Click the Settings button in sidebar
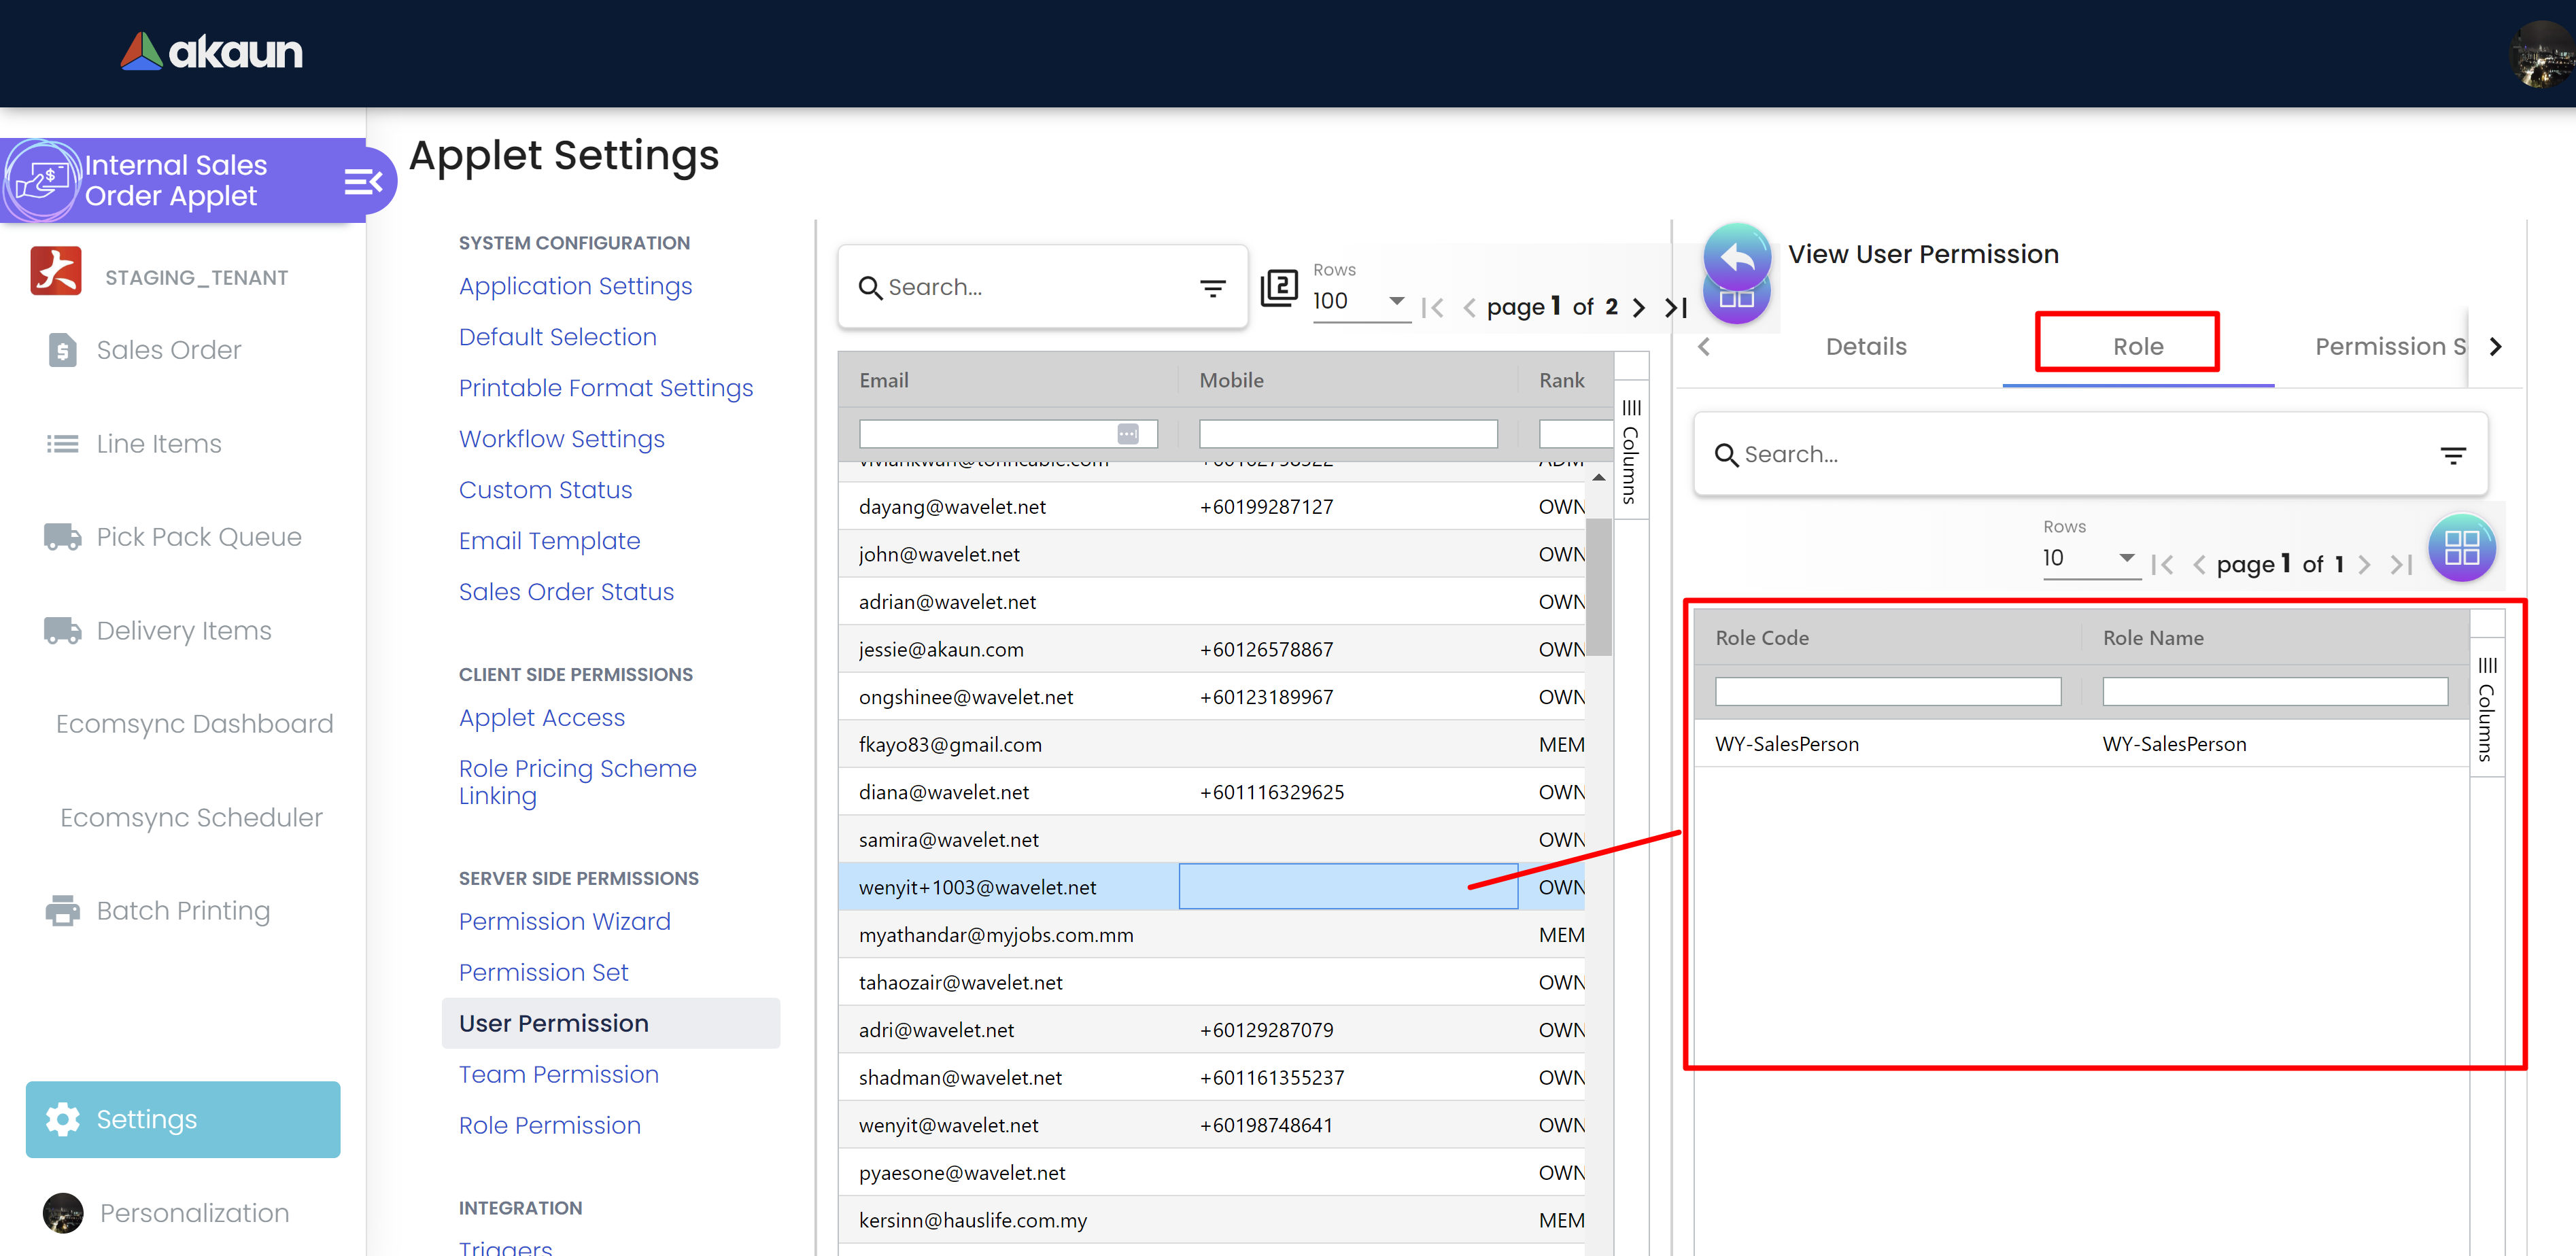The height and width of the screenshot is (1256, 2576). (x=183, y=1119)
